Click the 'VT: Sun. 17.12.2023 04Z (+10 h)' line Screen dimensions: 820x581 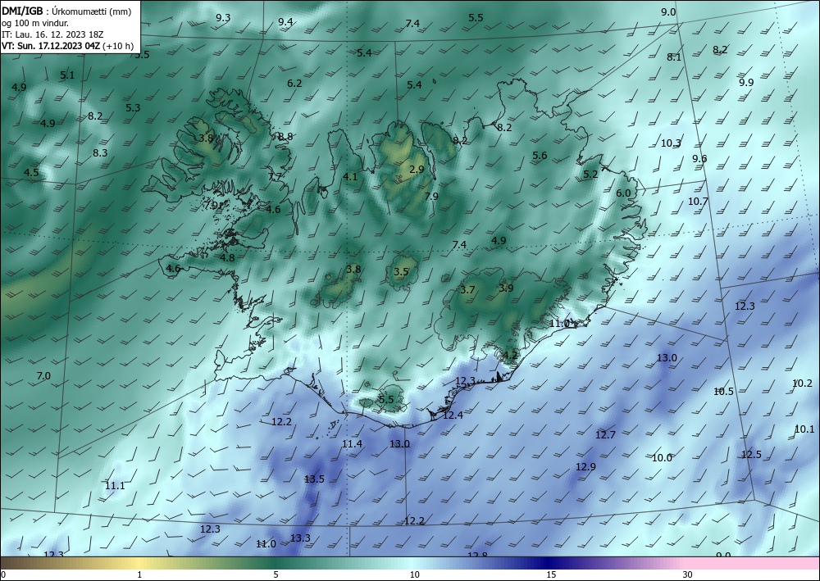[67, 45]
